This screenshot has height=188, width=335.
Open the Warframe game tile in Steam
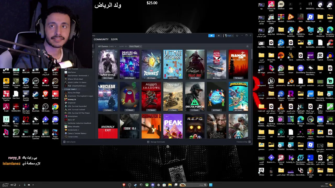108,64
